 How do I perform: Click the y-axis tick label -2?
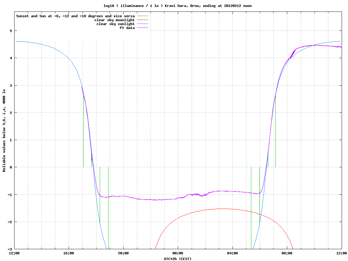[x=10, y=222]
